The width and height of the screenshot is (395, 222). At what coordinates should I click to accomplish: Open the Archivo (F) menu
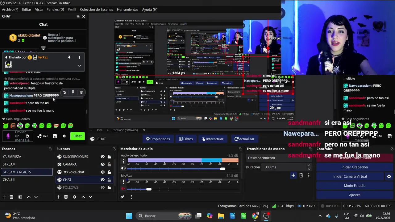click(10, 10)
